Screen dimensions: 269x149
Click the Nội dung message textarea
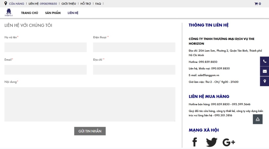click(90, 104)
